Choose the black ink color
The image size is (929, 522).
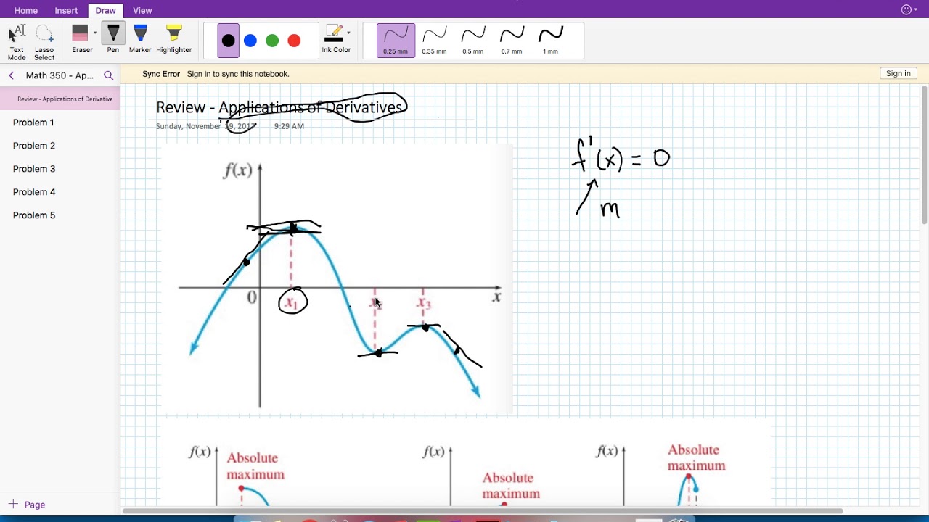229,41
